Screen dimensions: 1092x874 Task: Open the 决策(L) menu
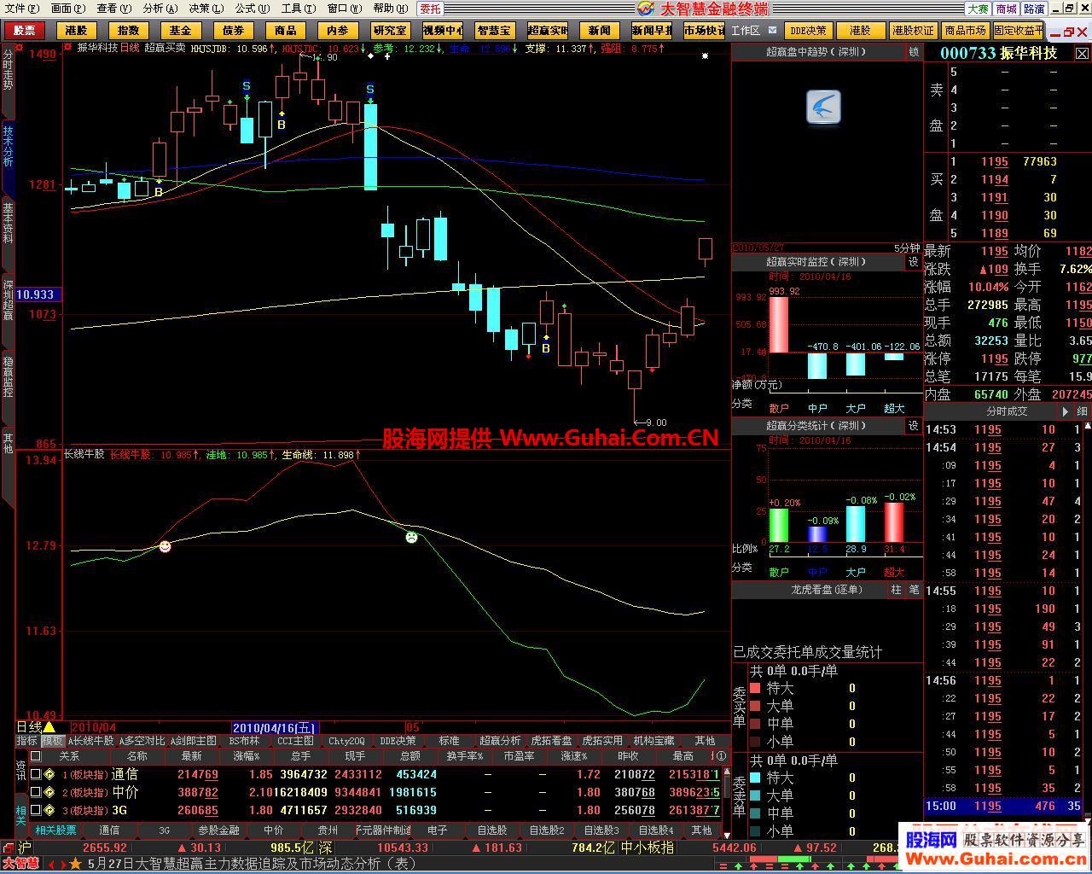click(206, 9)
